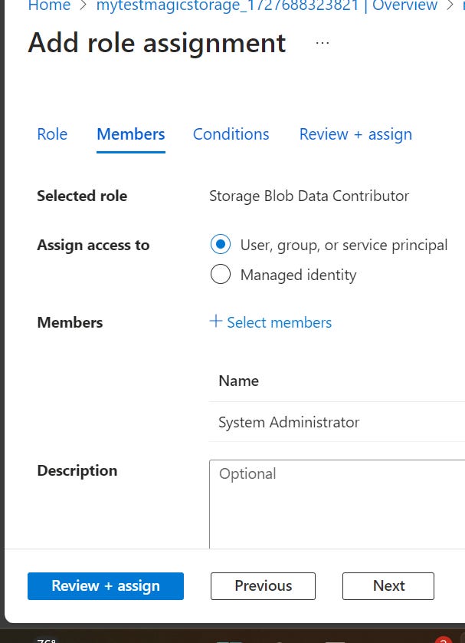Select the System Administrator member row

tap(337, 422)
